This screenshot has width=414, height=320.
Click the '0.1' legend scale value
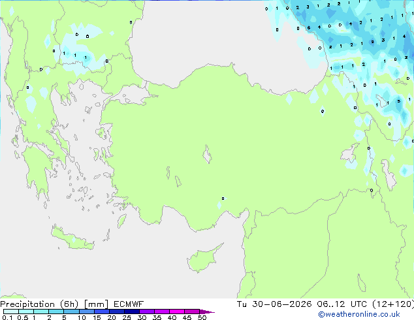[x=7, y=317]
